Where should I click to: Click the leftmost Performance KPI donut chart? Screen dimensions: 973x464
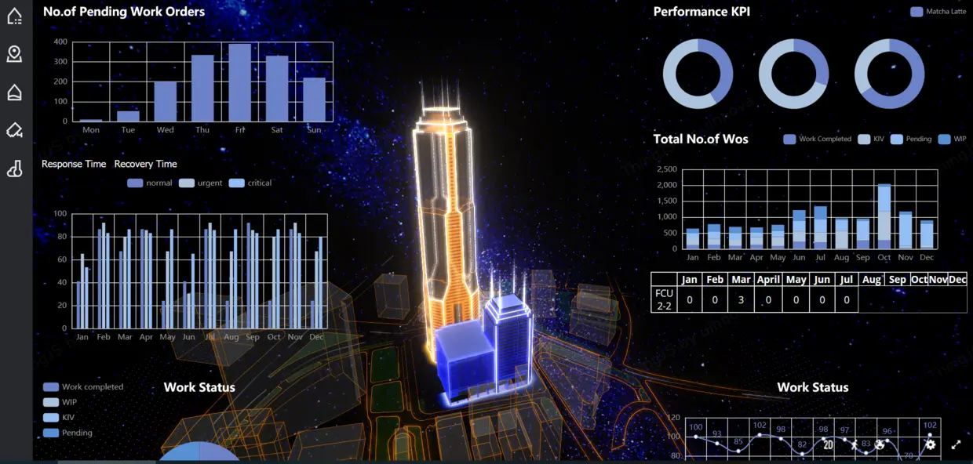[x=698, y=74]
